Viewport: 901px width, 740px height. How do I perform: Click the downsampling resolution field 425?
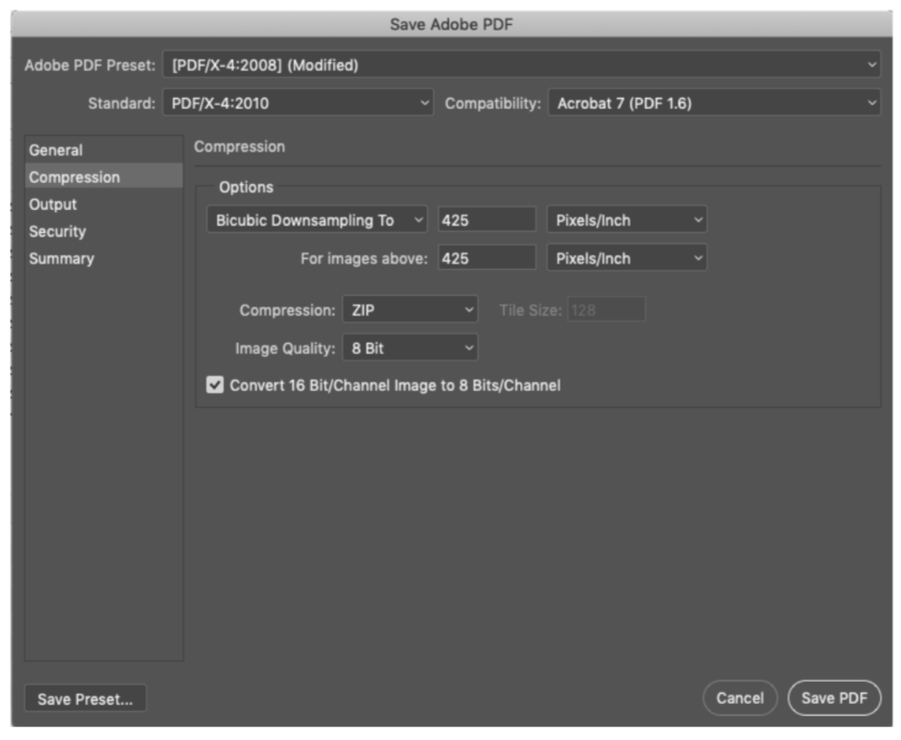(x=487, y=219)
